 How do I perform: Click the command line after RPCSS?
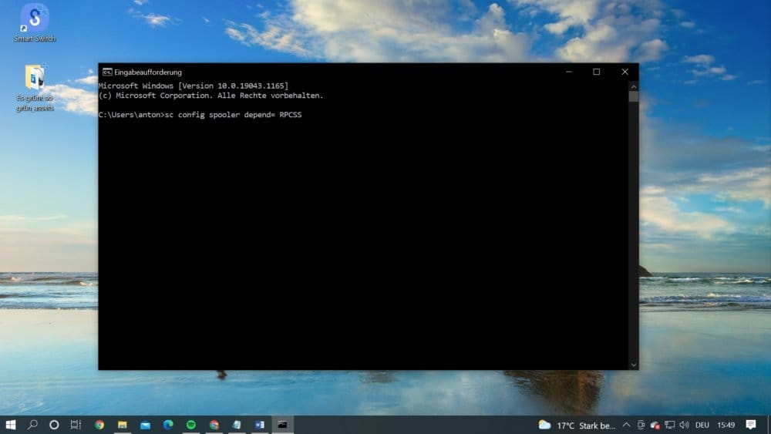tap(305, 115)
